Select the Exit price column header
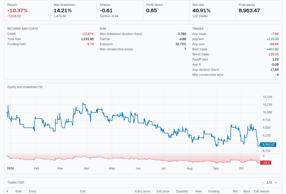 coord(163,191)
